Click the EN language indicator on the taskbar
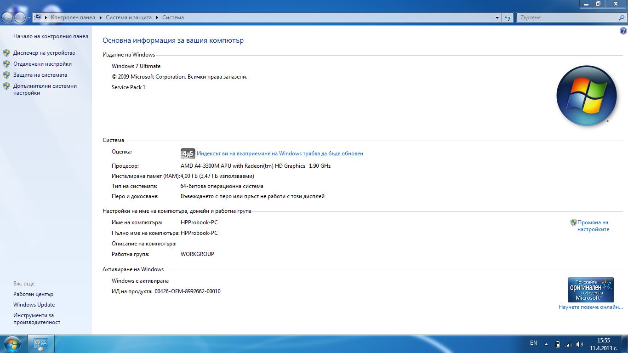 (533, 343)
